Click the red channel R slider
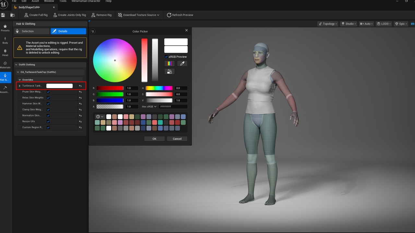Image resolution: width=415 pixels, height=233 pixels. point(110,88)
